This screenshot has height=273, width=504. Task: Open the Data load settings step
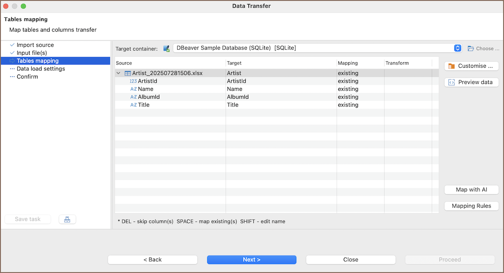click(41, 69)
